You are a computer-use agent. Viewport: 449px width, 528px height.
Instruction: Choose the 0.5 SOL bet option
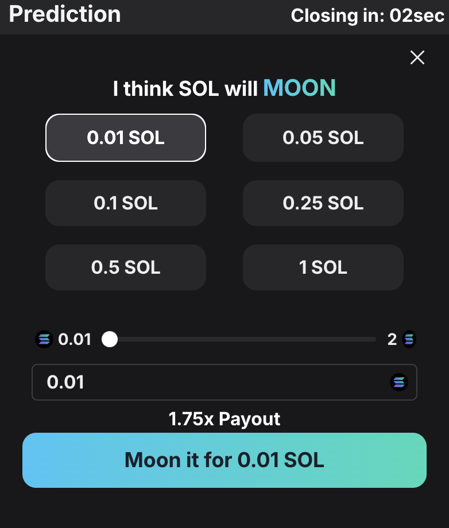click(126, 267)
